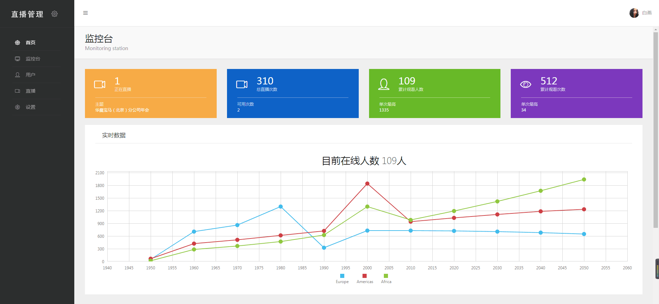659x304 pixels.
Task: Click the eye icon on purple 累计观看次数 card
Action: point(526,84)
